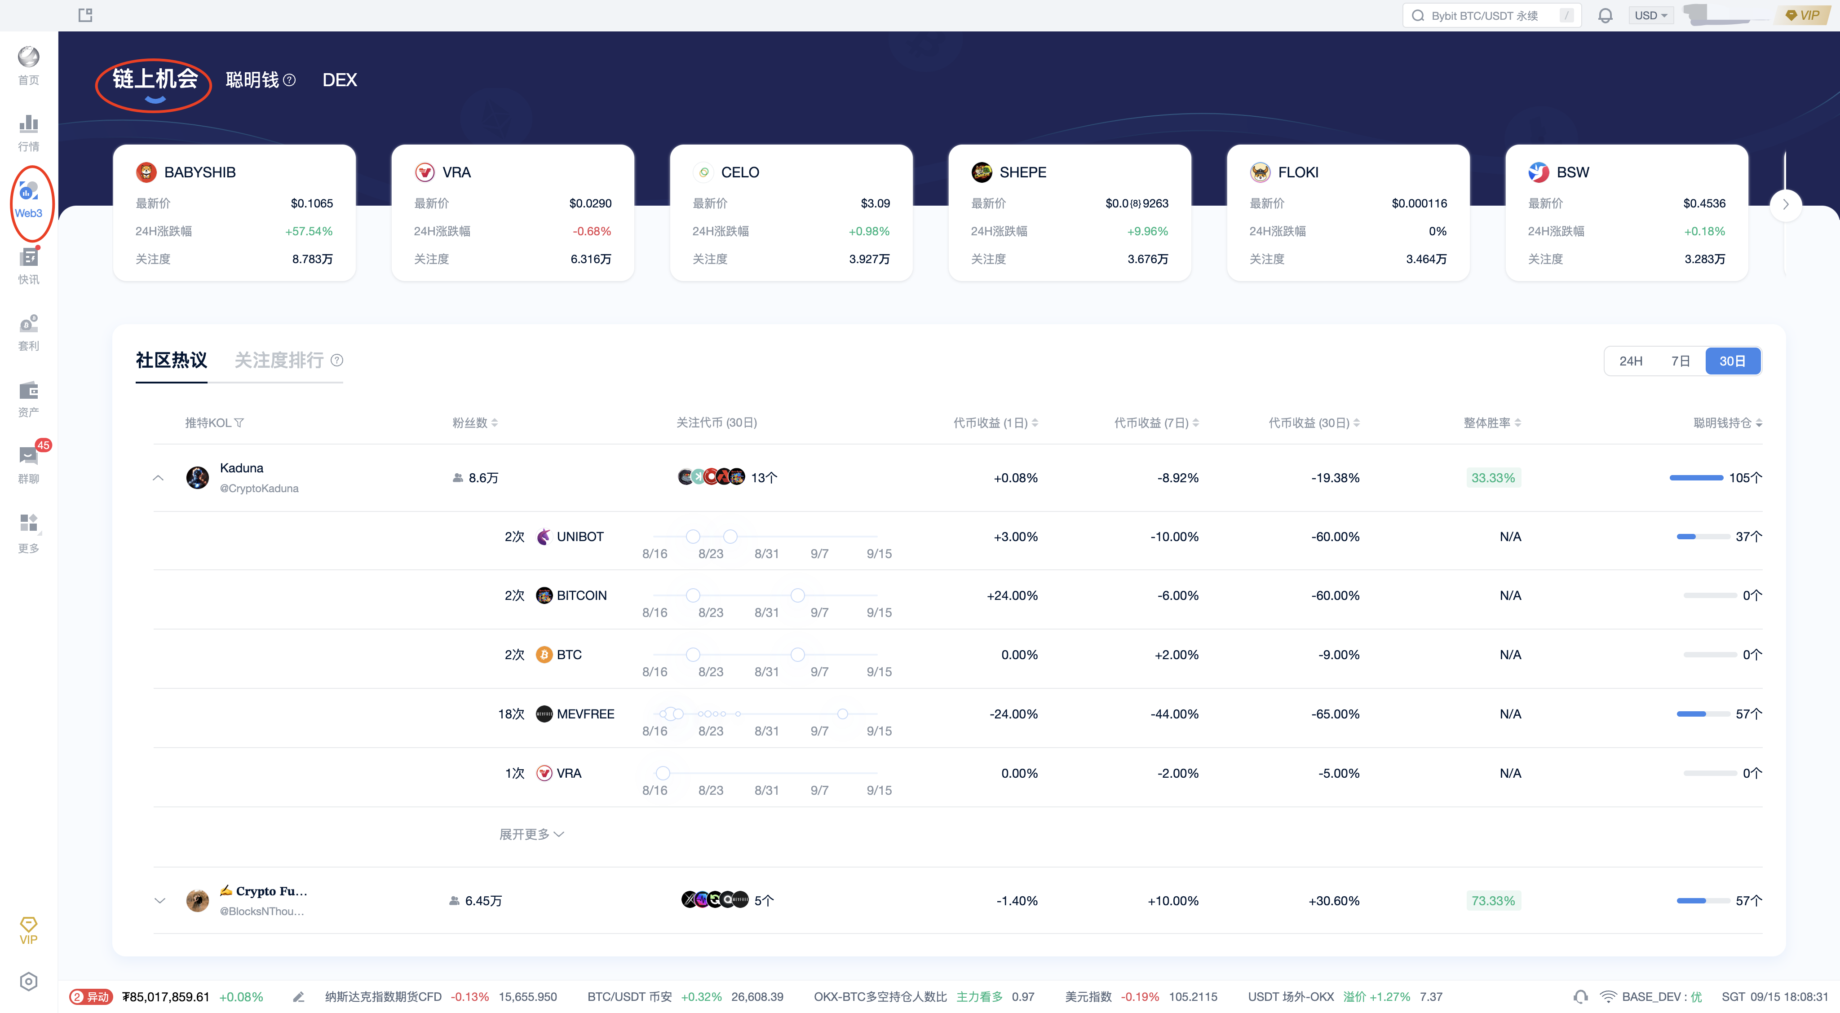This screenshot has height=1013, width=1840.
Task: Open the 群聊 group chat icon
Action: (x=29, y=464)
